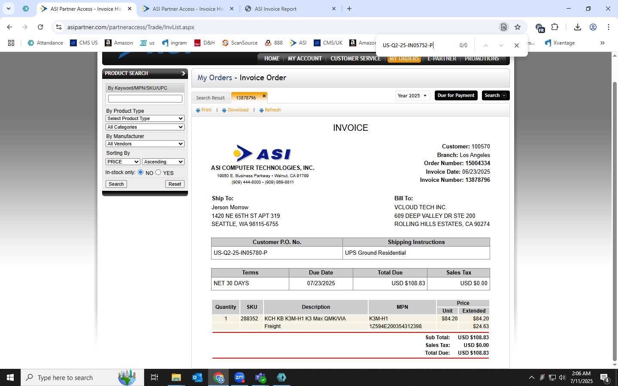The image size is (618, 386).
Task: Close the 13878796 invoice tab
Action: (264, 96)
